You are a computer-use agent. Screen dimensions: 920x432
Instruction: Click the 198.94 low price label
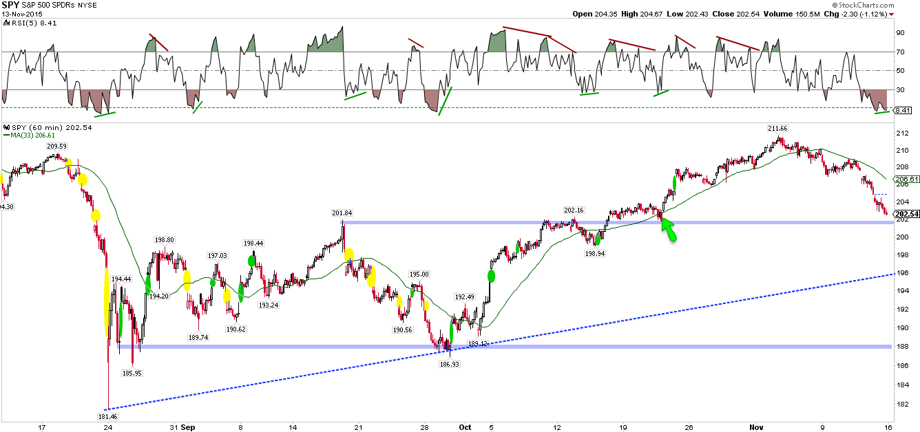(594, 252)
